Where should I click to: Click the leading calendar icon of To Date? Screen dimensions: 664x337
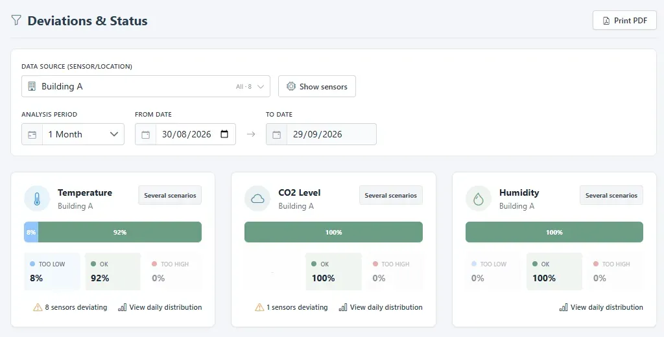click(x=276, y=135)
